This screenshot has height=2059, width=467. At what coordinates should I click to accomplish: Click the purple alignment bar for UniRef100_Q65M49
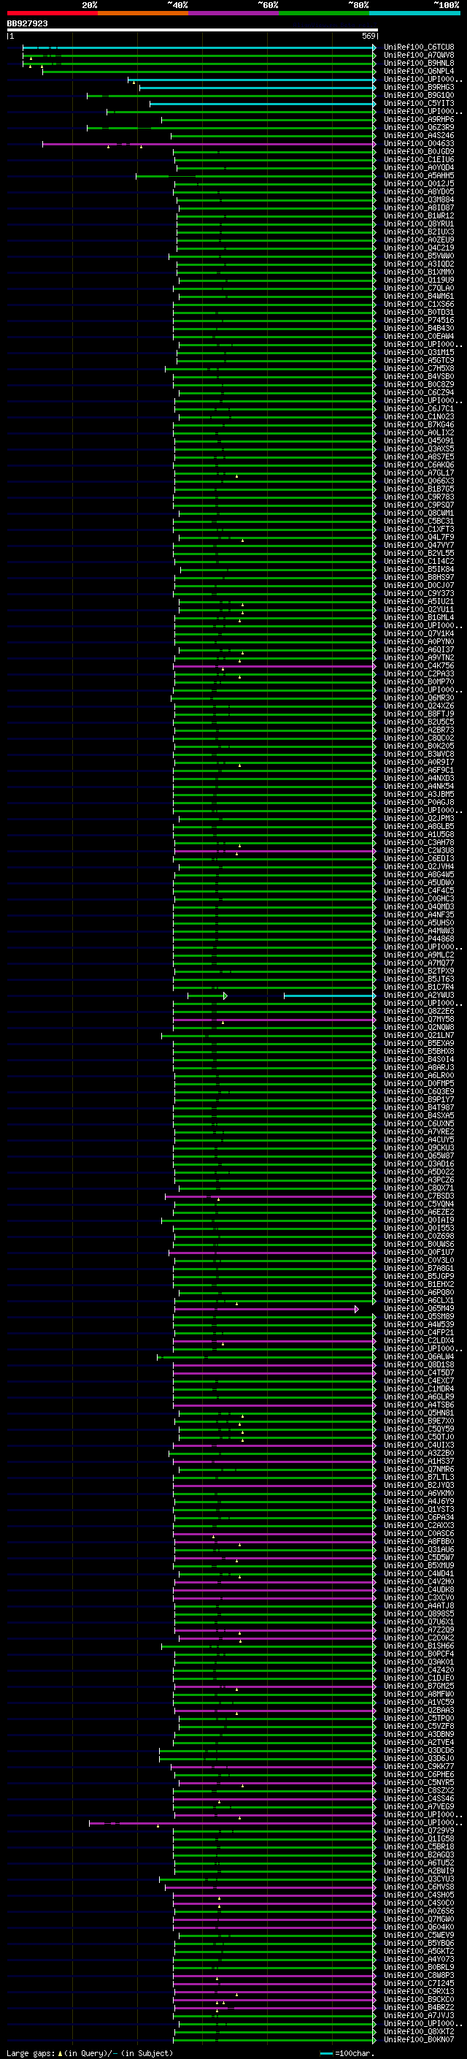point(265,1310)
